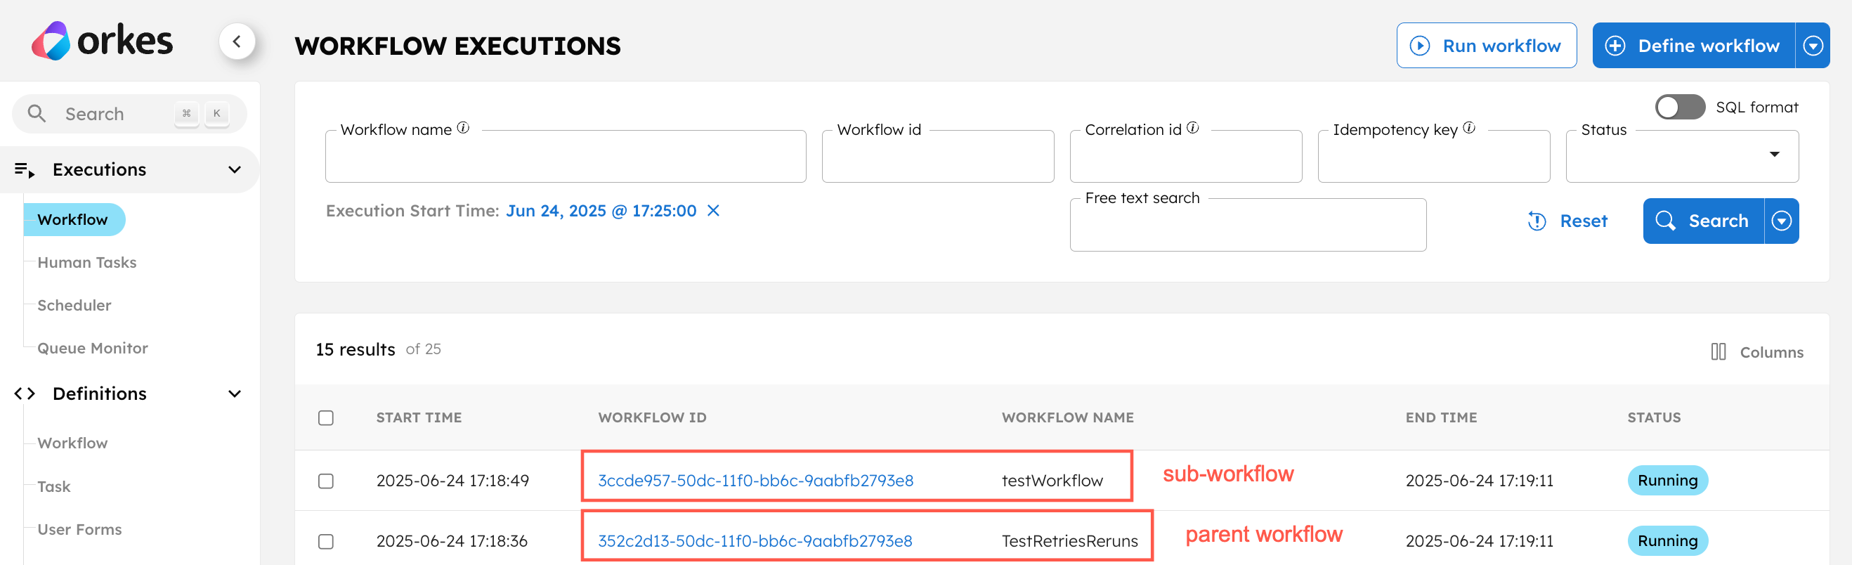Click the Idempotency key input field
1852x565 pixels.
point(1433,156)
